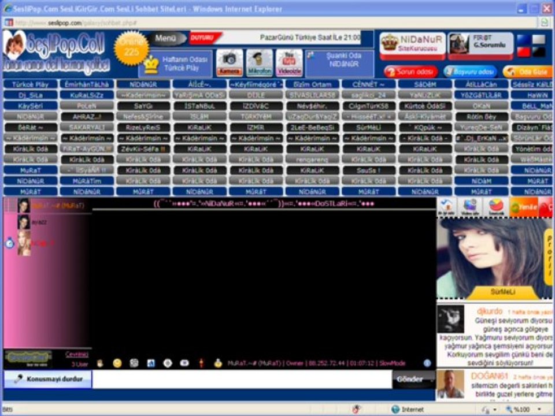Viewport: 555px width, 416px height.
Task: Click in the chat message input field
Action: [x=242, y=379]
